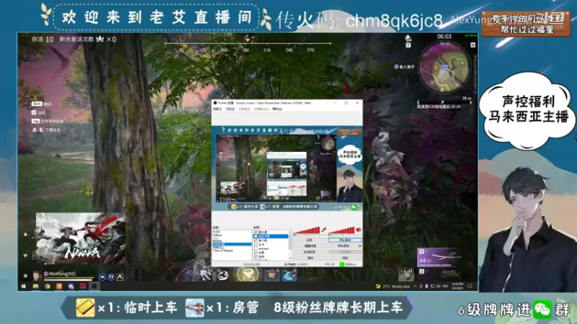Click the yellow triangle status icon near portrait

pos(120,277)
